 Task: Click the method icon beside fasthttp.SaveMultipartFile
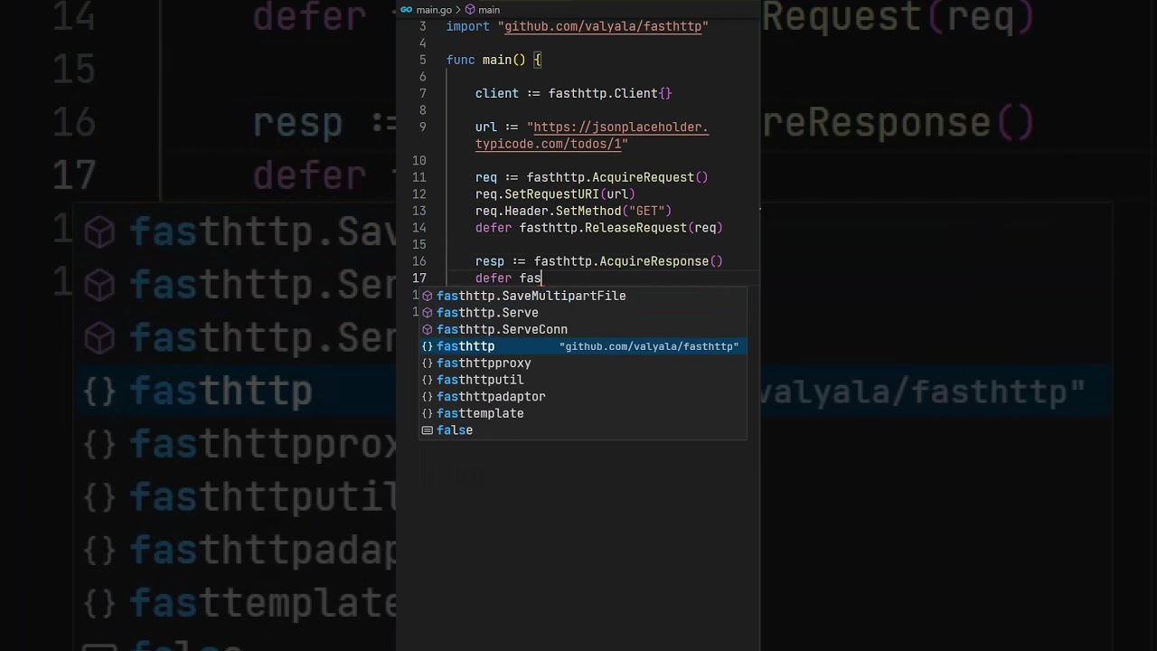point(428,296)
